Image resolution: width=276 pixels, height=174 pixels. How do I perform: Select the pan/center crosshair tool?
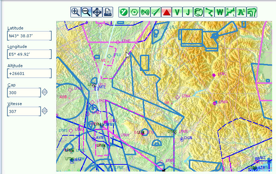click(x=97, y=12)
